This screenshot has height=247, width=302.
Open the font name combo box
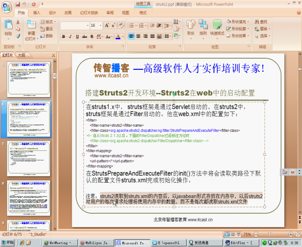75,25
